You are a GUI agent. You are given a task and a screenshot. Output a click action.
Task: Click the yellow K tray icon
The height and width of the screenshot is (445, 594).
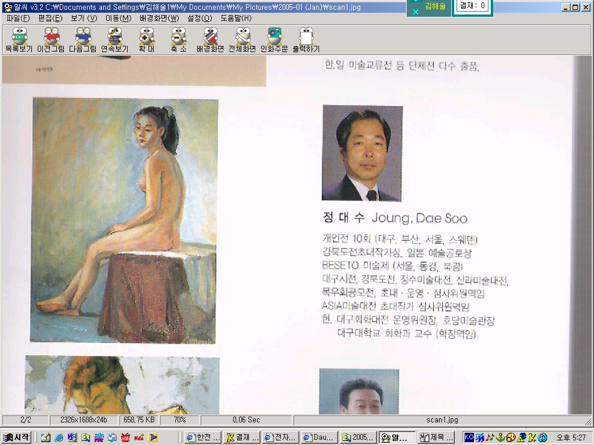click(533, 437)
